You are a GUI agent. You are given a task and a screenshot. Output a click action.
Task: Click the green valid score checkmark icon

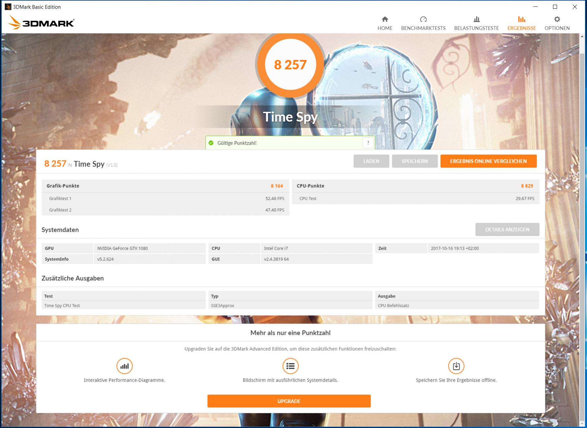[211, 143]
